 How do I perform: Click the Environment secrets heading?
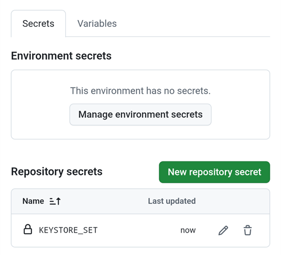pyautogui.click(x=61, y=55)
